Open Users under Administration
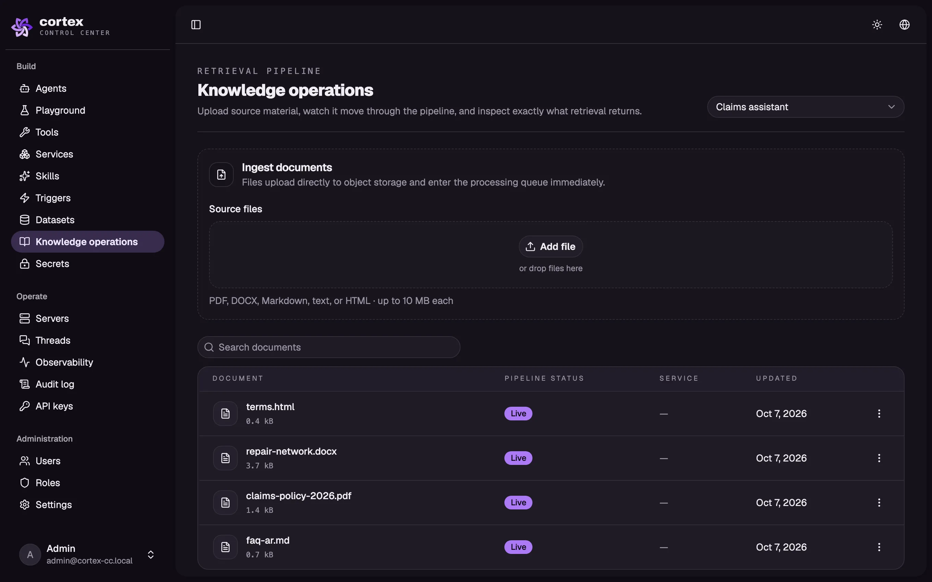932x582 pixels. [87, 461]
